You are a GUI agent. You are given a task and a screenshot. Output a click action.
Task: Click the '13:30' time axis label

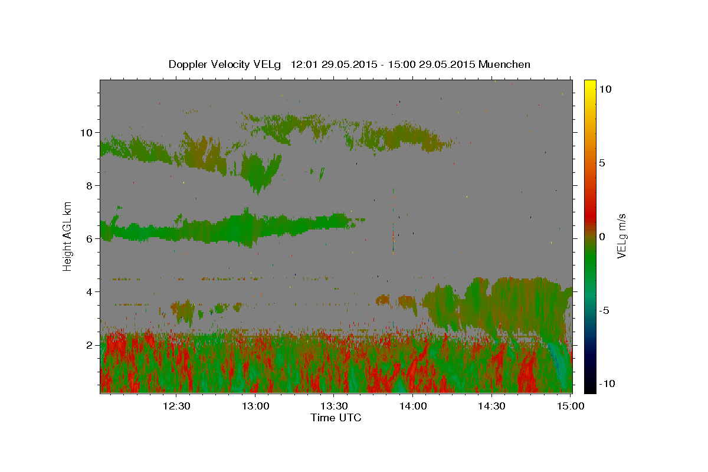point(333,406)
